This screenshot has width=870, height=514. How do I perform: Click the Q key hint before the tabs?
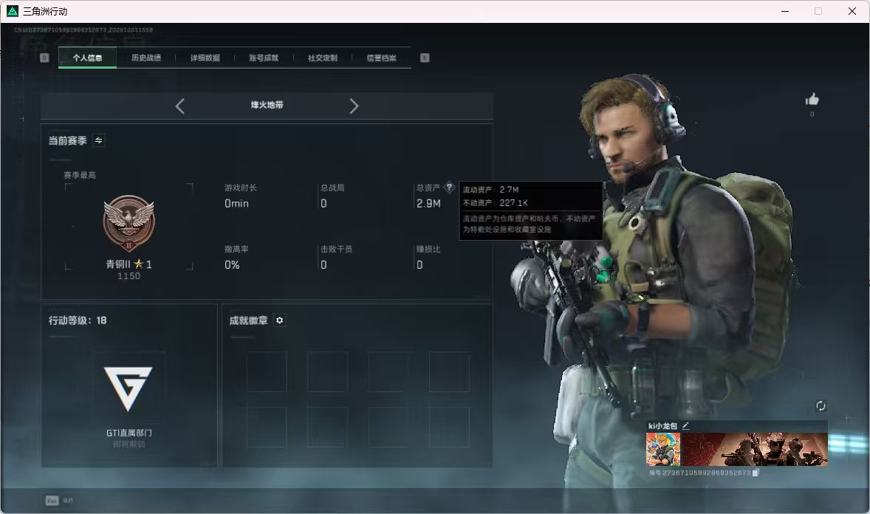44,58
